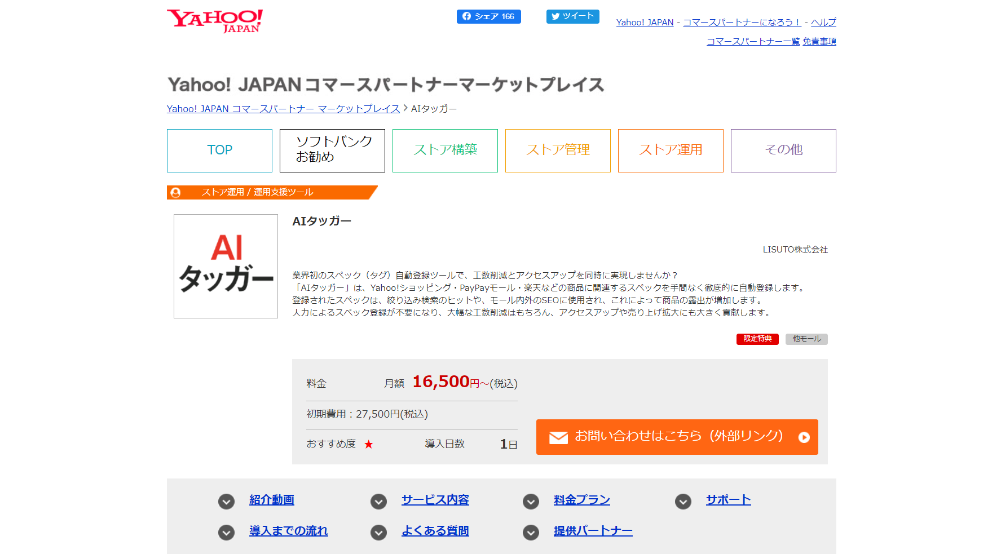Click the 他モール gray tag
This screenshot has width=1001, height=554.
[x=806, y=339]
